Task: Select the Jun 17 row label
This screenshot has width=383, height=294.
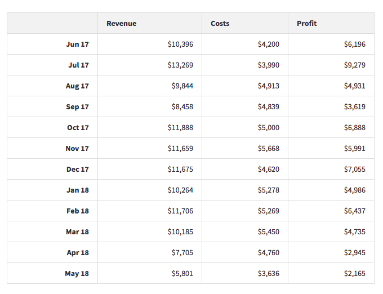Action: pos(77,44)
